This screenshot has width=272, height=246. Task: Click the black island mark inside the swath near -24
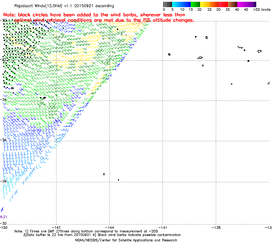44,98
